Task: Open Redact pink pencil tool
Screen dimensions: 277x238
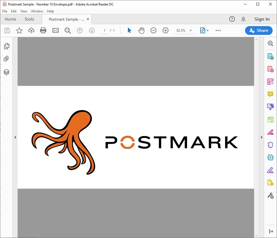Action: 270,132
